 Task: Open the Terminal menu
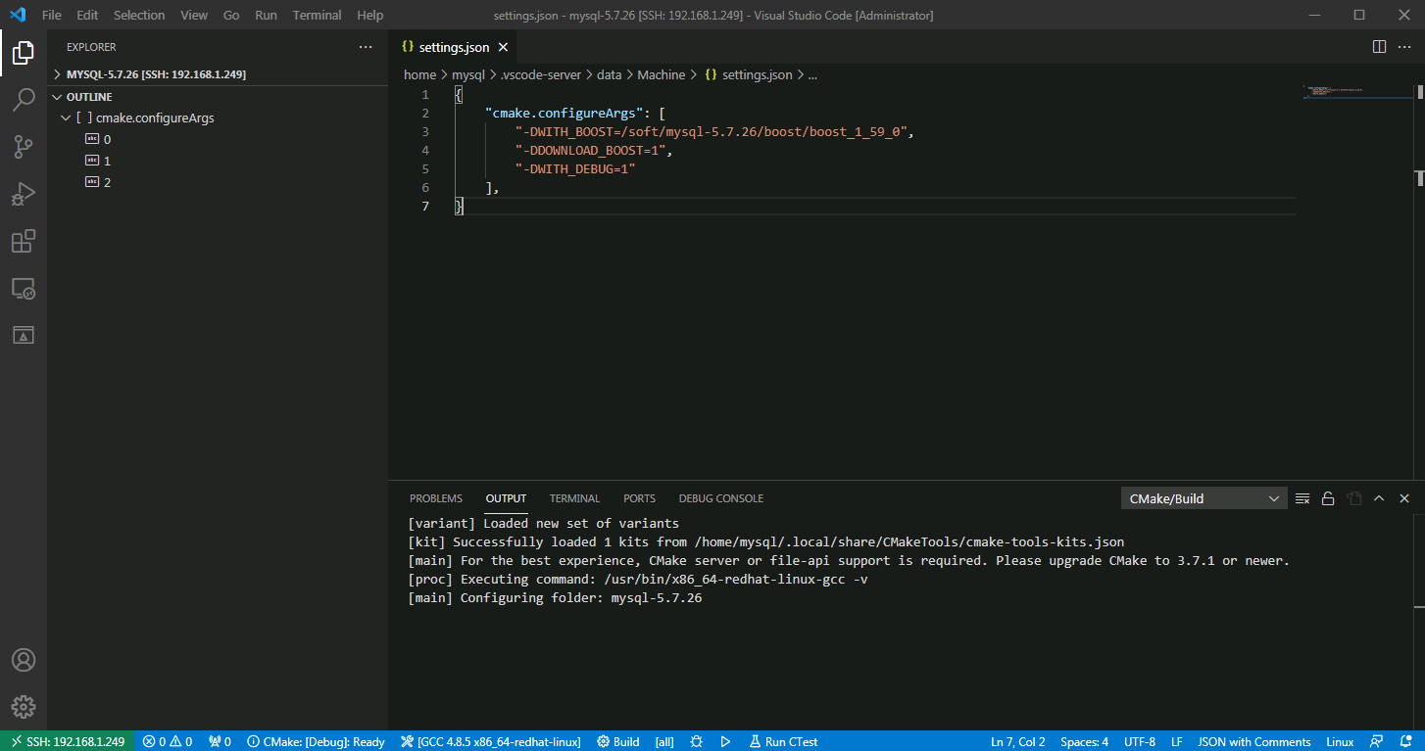[x=317, y=15]
